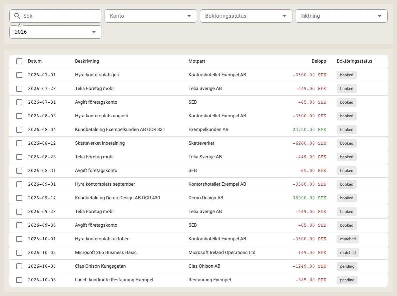Click the -385.00 SEK amount
The width and height of the screenshot is (397, 296).
(311, 280)
